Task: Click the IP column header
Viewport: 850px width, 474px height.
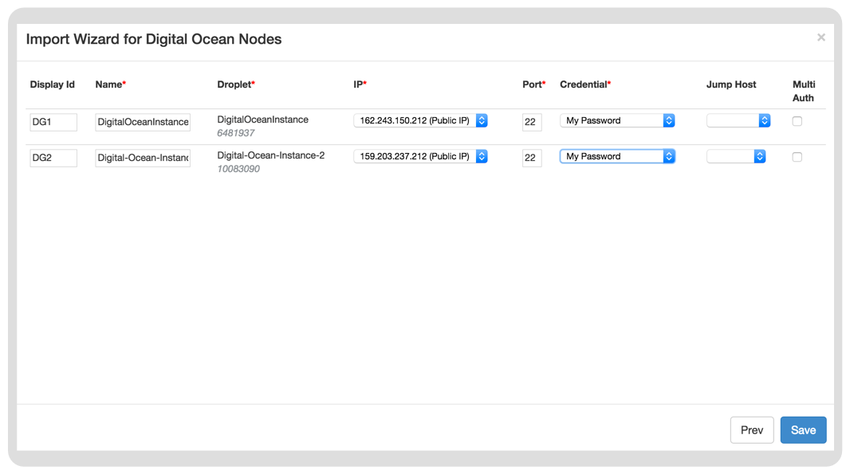Action: [x=360, y=84]
